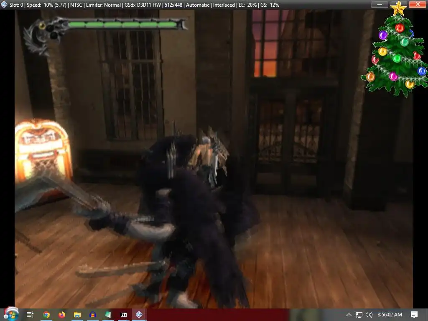Open the green notebook app on taskbar
Image resolution: width=428 pixels, height=321 pixels.
[108, 315]
